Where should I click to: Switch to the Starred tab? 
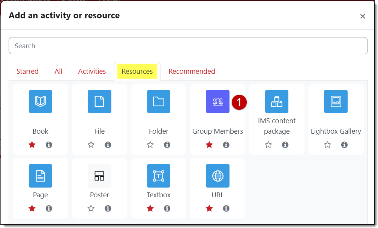point(27,71)
